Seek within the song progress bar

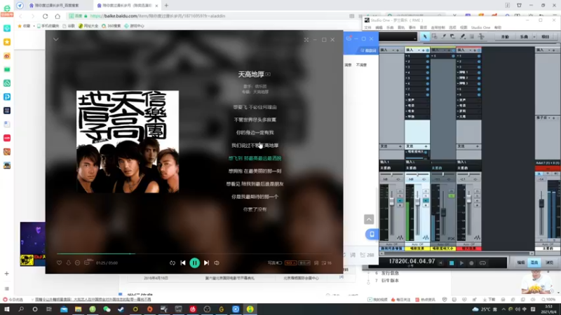point(194,253)
